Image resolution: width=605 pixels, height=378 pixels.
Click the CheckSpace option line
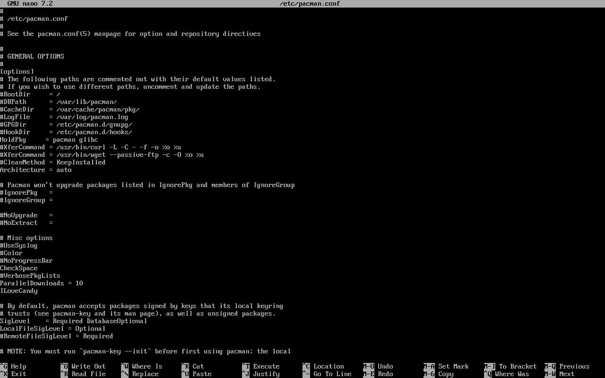tap(19, 268)
